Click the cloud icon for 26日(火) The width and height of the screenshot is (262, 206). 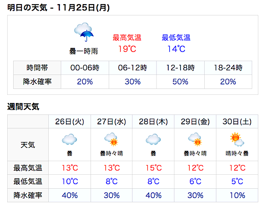click(69, 139)
